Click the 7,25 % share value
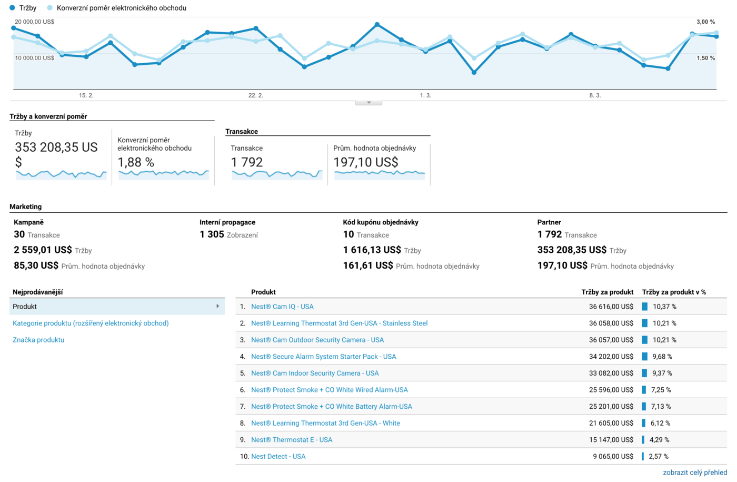737x482 pixels. 661,390
